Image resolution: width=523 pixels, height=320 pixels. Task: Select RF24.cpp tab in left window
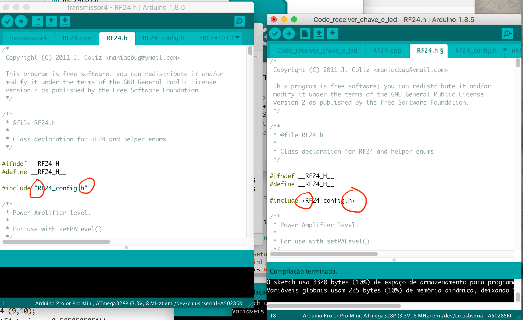pyautogui.click(x=77, y=38)
